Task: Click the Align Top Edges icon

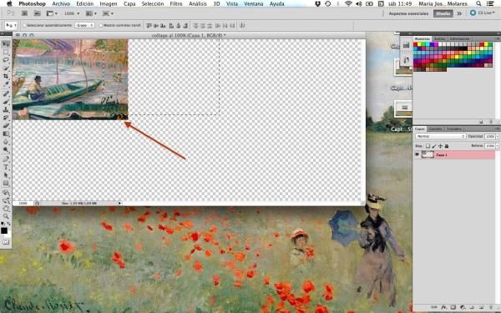Action: (x=149, y=25)
